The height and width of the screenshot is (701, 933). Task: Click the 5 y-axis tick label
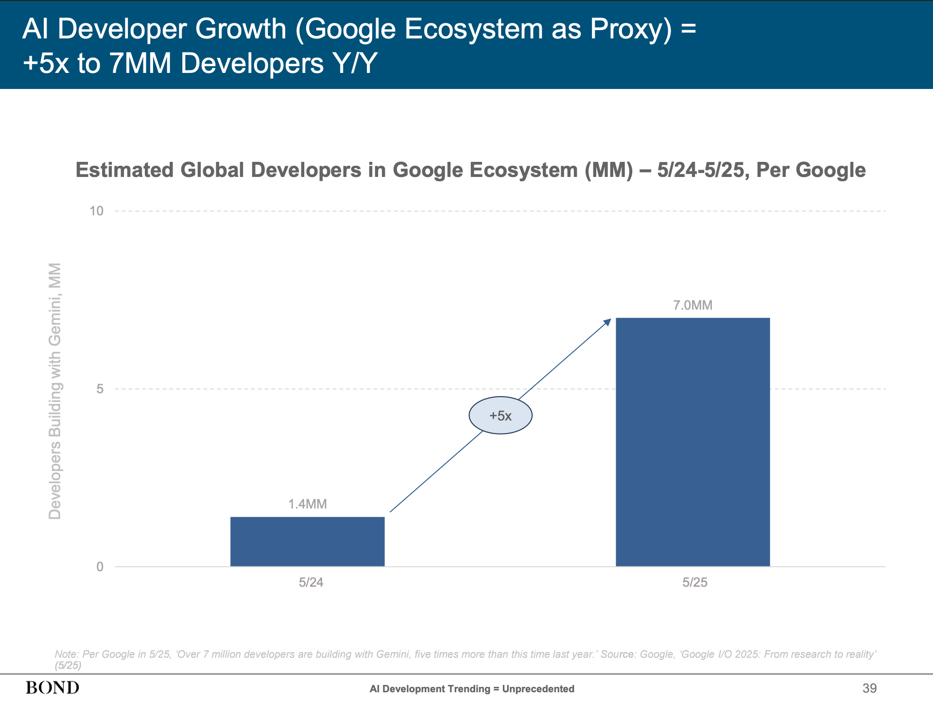(x=100, y=389)
